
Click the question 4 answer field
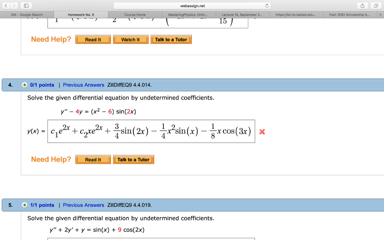click(x=151, y=131)
